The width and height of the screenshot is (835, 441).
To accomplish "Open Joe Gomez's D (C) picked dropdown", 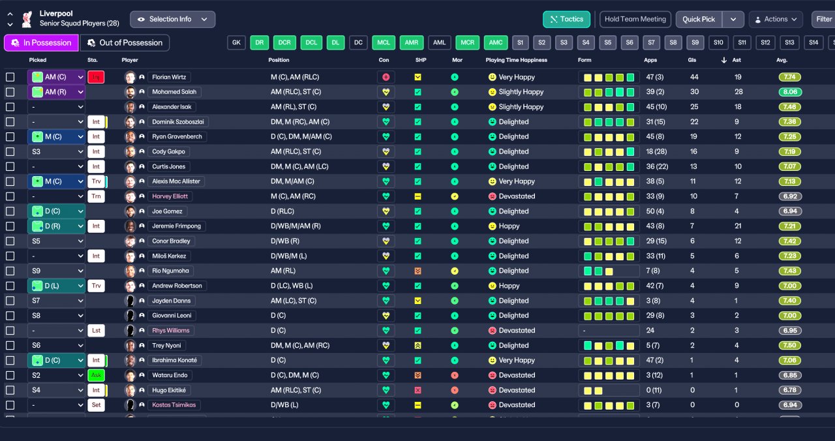I will [56, 211].
